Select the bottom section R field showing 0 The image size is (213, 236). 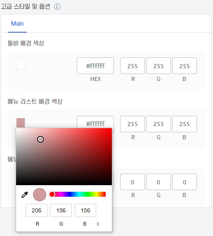[x=133, y=182]
